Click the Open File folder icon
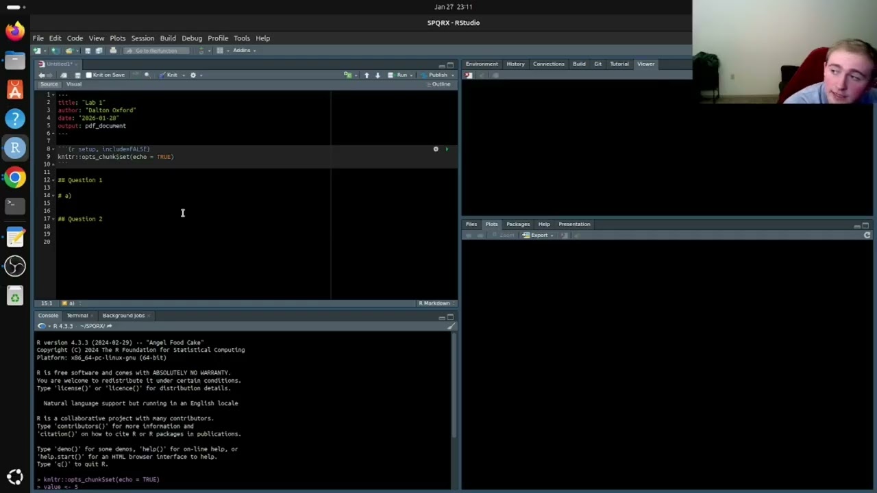The width and height of the screenshot is (877, 493). coord(69,51)
